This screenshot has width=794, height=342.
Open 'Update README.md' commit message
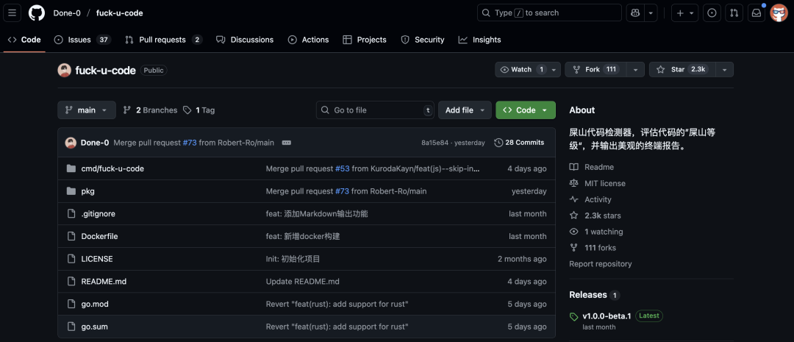coord(302,281)
